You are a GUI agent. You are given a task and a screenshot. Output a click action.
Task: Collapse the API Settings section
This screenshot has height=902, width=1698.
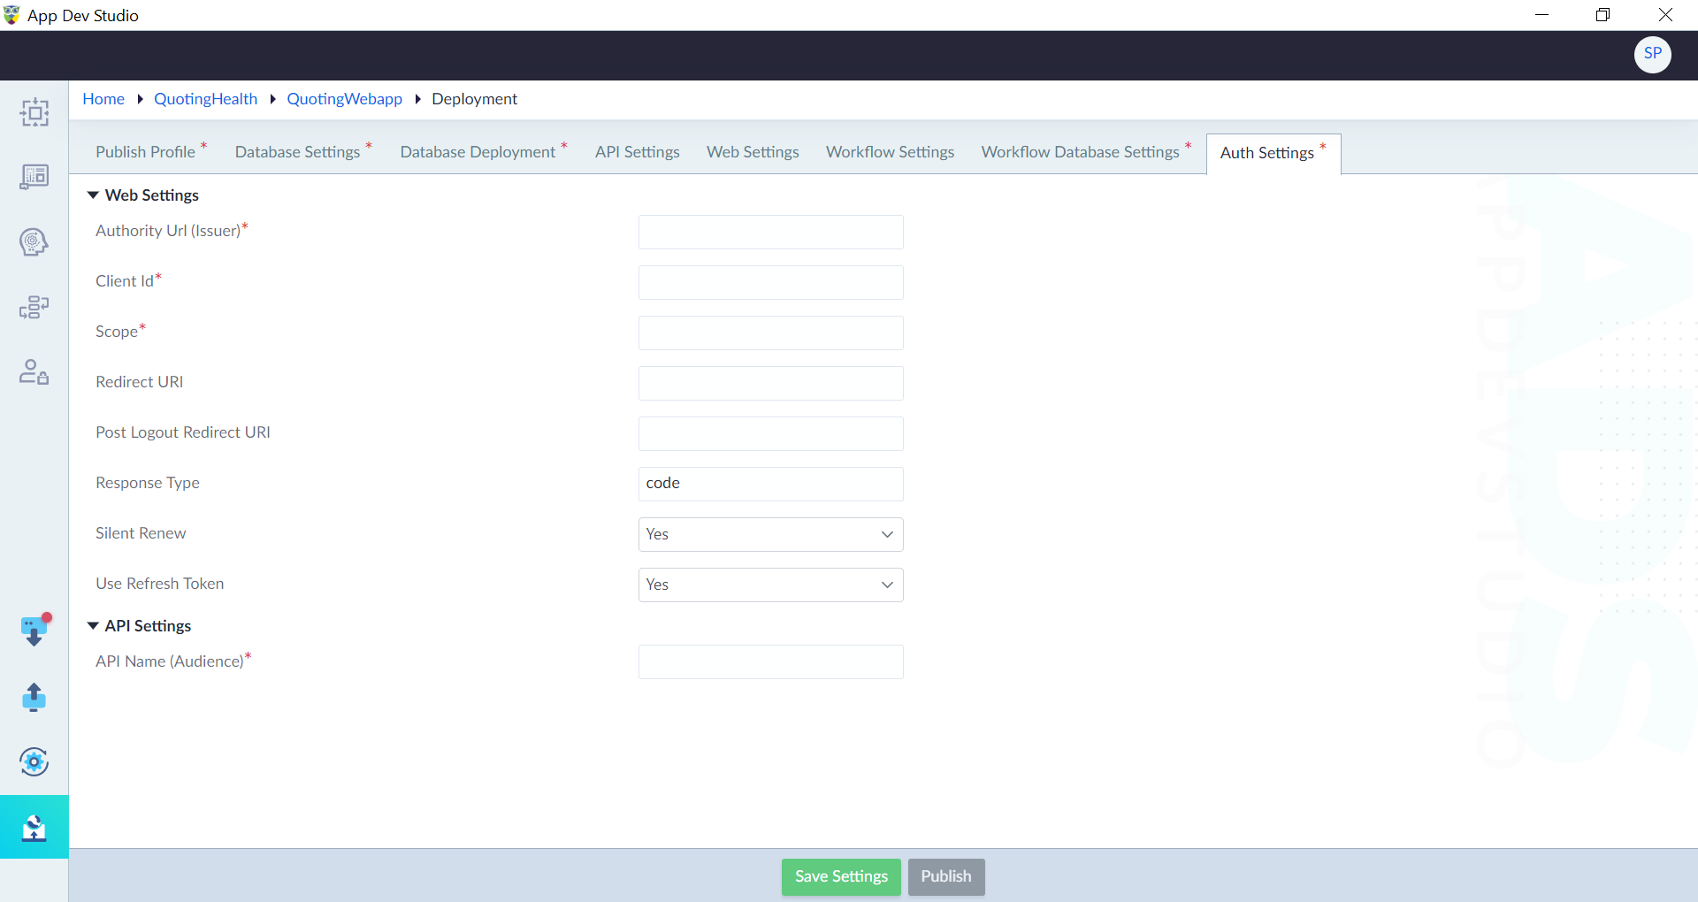pos(93,626)
